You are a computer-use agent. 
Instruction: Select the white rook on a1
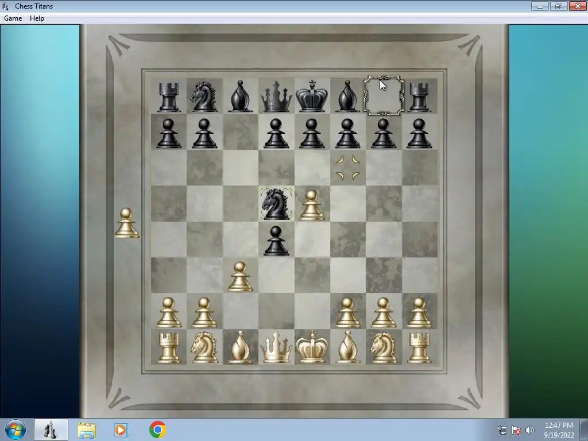coord(168,348)
